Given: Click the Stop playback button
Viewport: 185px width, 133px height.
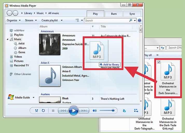Looking at the screenshot, I should point(53,111).
